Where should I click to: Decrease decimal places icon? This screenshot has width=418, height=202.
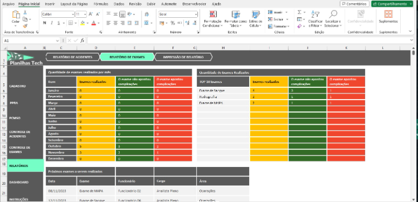pos(195,23)
